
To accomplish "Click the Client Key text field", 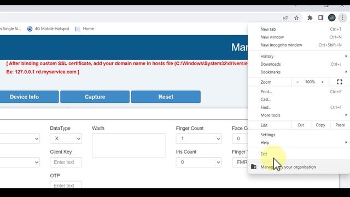I will coord(66,162).
